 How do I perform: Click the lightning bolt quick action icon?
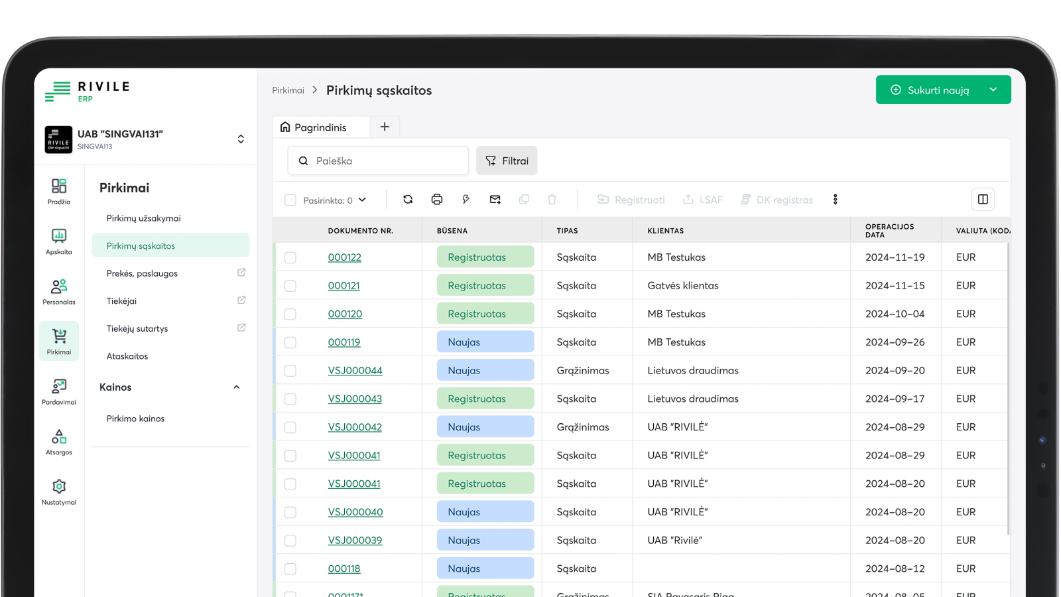[466, 200]
